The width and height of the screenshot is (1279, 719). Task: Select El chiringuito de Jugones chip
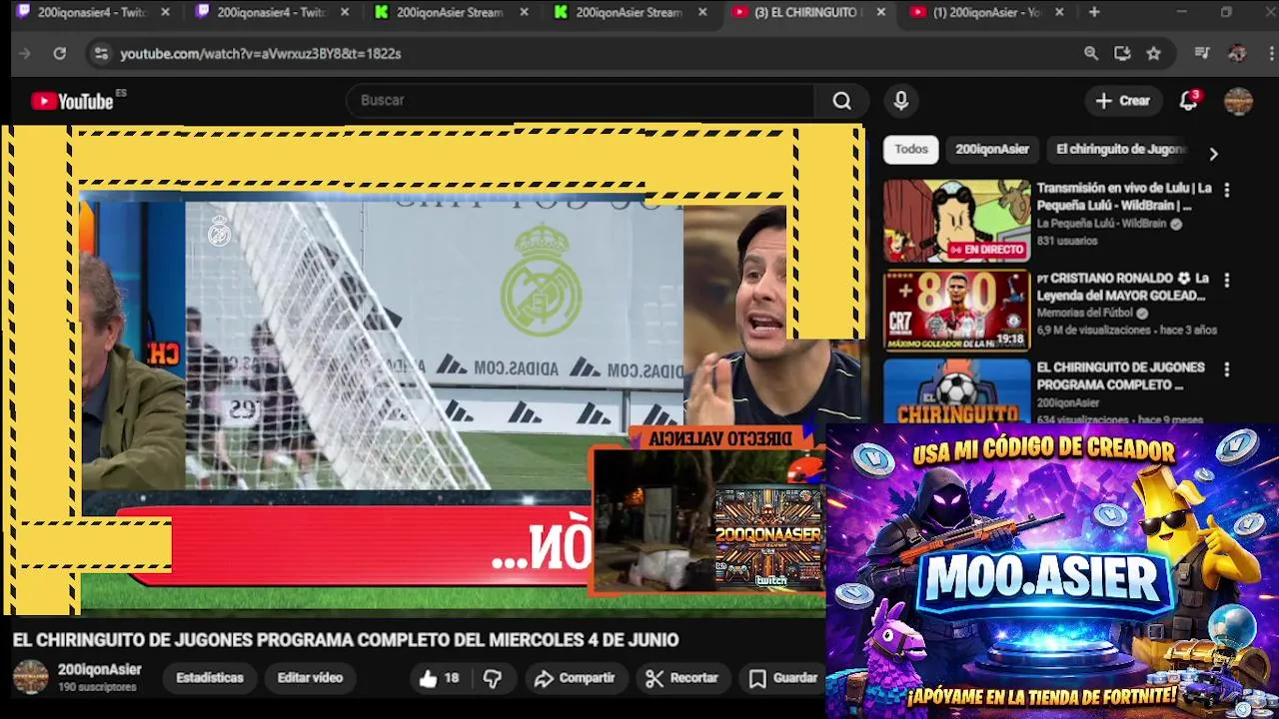(x=1120, y=149)
